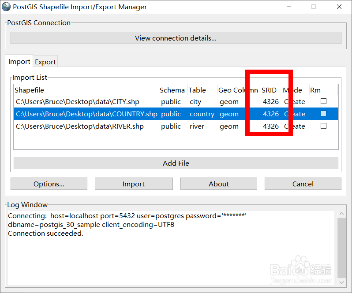
Task: Click the public schema cell for CITY.shp
Action: point(171,102)
